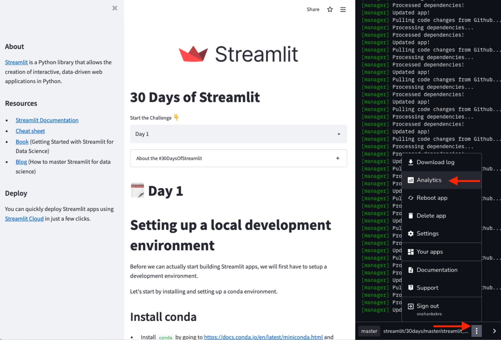The height and width of the screenshot is (340, 501).
Task: Open the Day 1 dropdown selector
Action: point(238,134)
